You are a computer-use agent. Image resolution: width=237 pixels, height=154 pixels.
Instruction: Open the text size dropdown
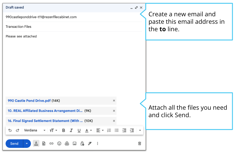click(x=53, y=130)
